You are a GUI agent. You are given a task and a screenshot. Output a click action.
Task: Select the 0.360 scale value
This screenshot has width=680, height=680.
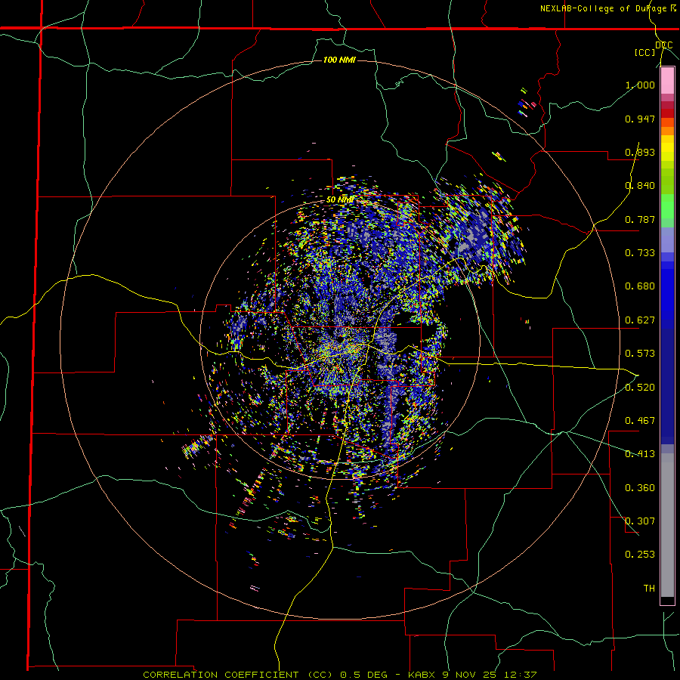[x=640, y=488]
